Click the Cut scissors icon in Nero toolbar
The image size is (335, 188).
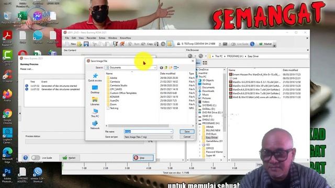point(94,44)
